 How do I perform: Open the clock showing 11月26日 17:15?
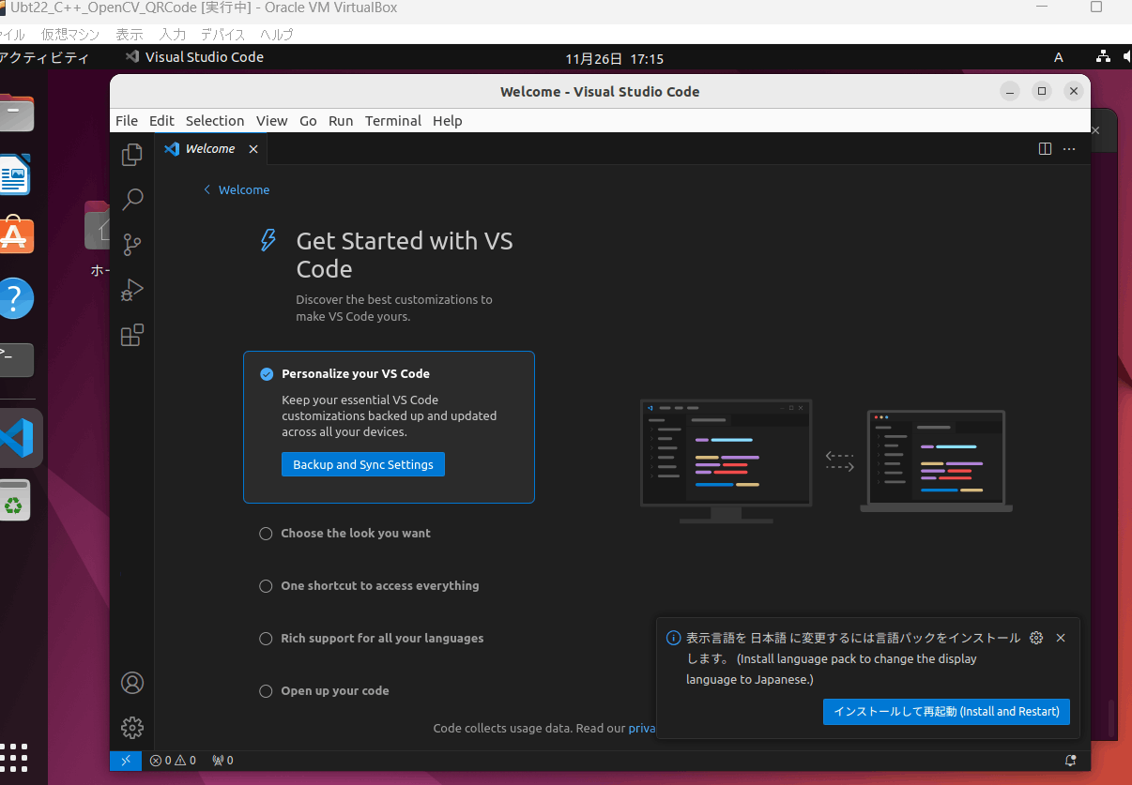click(614, 58)
